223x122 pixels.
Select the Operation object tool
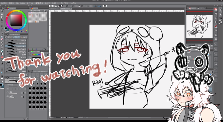pos(2,17)
